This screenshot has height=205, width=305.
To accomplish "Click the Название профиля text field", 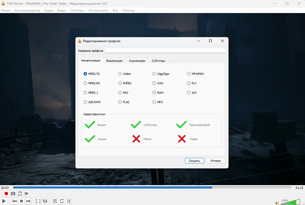I will 165,51.
